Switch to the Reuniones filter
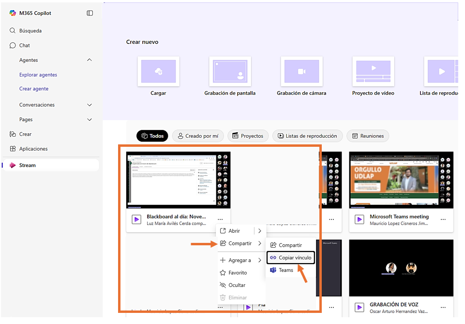465x324 pixels. (367, 136)
